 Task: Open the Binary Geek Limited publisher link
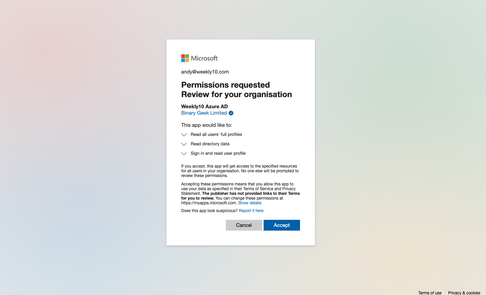[x=204, y=113]
